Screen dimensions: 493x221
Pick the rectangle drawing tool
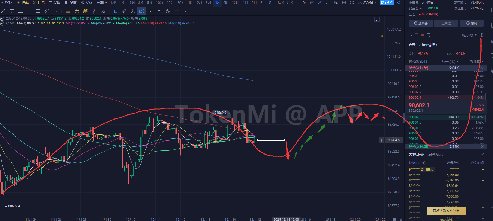[x=38, y=11]
